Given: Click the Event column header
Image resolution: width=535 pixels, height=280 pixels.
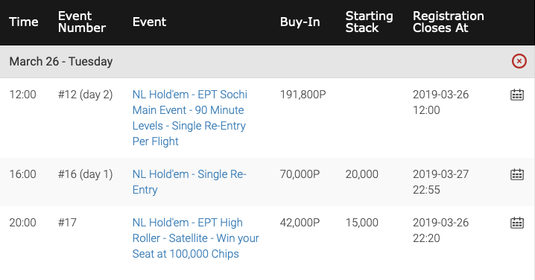Looking at the screenshot, I should pyautogui.click(x=150, y=22).
